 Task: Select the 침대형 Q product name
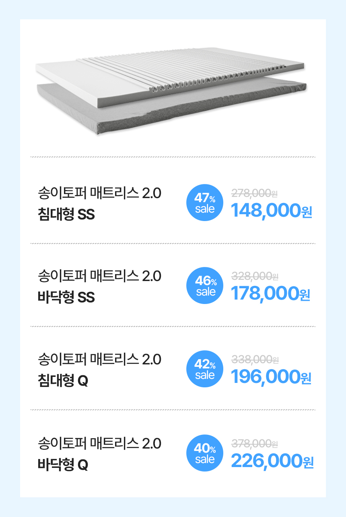tap(63, 381)
